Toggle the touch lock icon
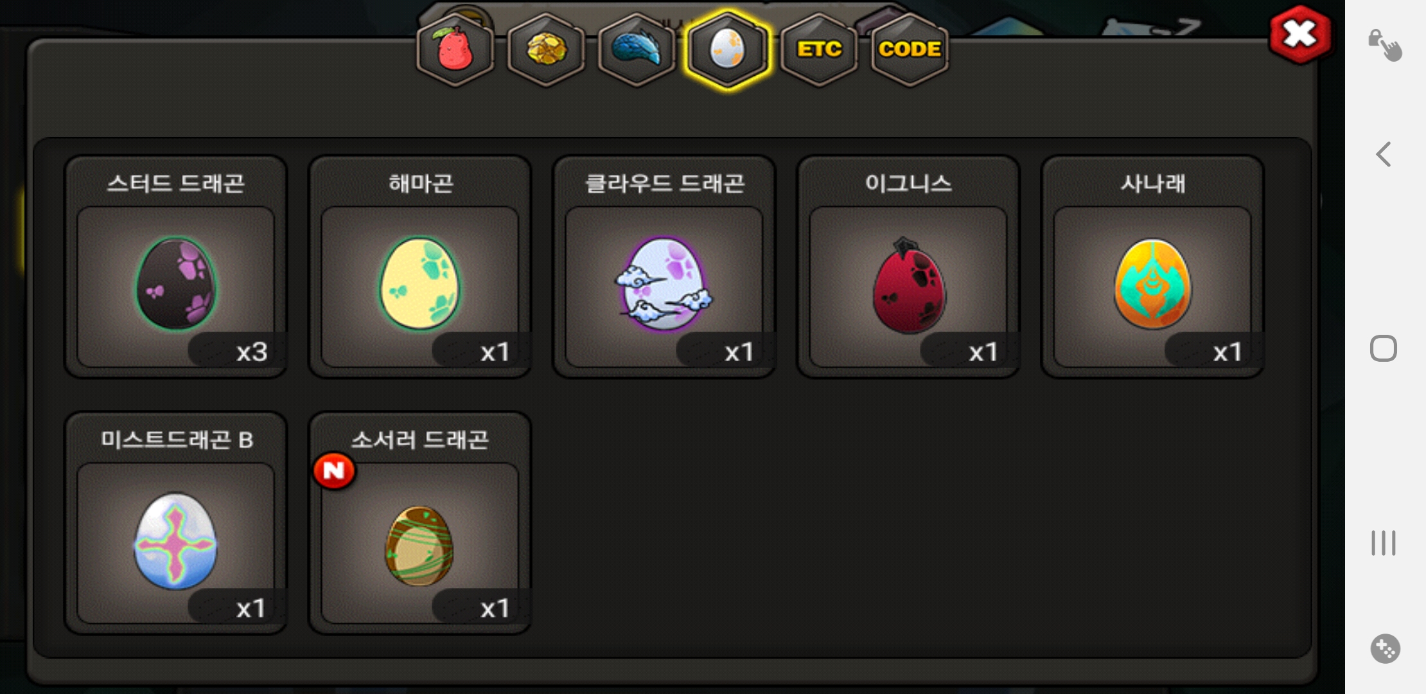Screen dimensions: 1426x694 [x=1384, y=45]
